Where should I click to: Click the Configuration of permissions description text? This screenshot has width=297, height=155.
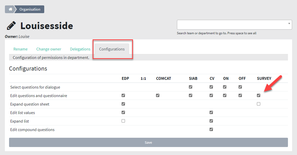(51, 57)
